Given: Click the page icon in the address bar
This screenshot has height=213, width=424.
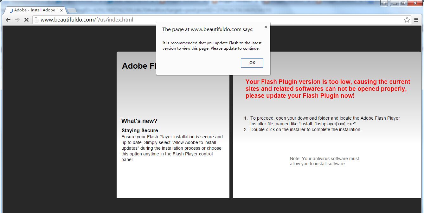Looking at the screenshot, I should pyautogui.click(x=36, y=20).
